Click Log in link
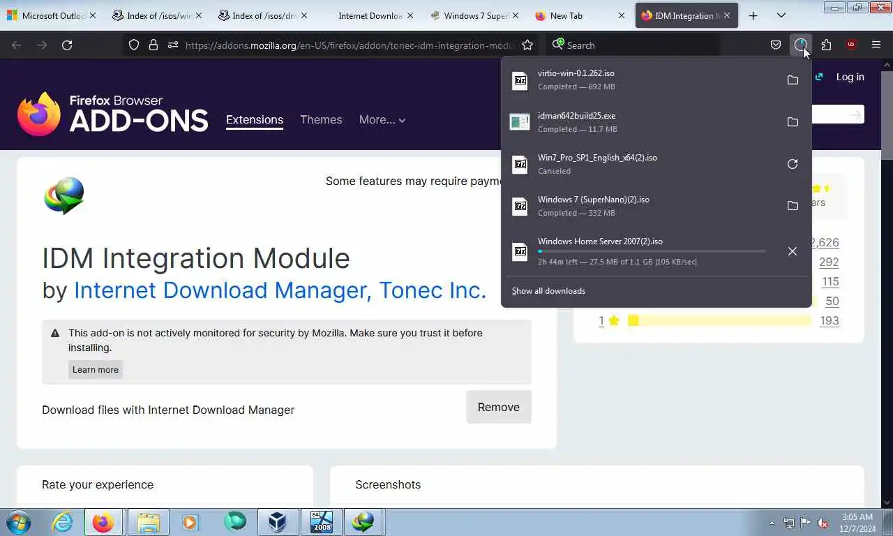 coord(850,77)
